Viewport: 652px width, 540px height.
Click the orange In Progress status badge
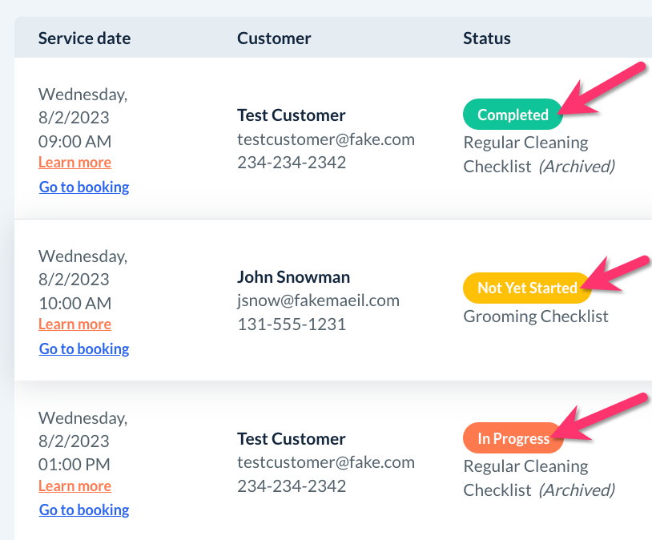click(x=513, y=438)
